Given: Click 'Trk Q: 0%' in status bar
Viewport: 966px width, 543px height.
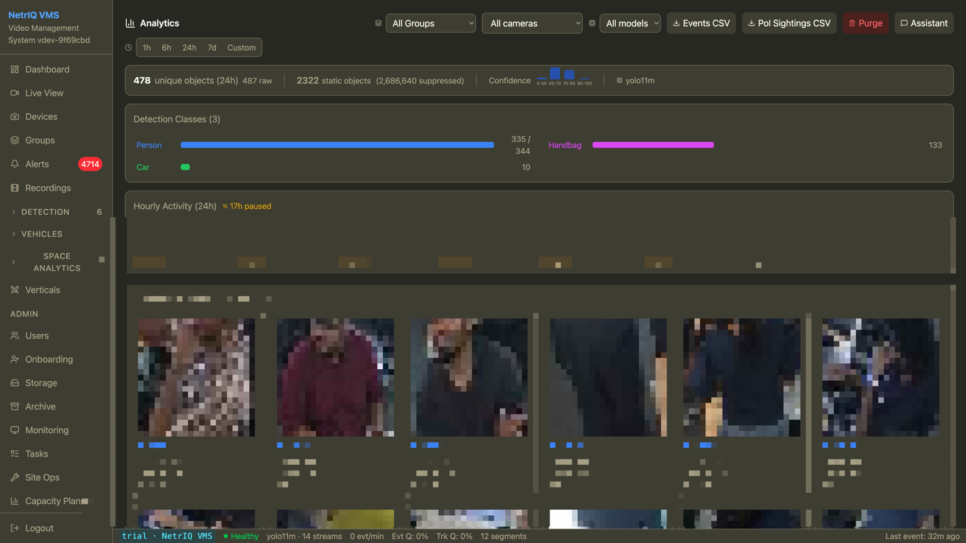Looking at the screenshot, I should click(x=455, y=536).
